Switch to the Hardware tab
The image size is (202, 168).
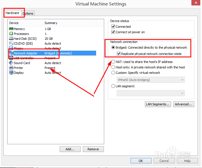(x=12, y=13)
